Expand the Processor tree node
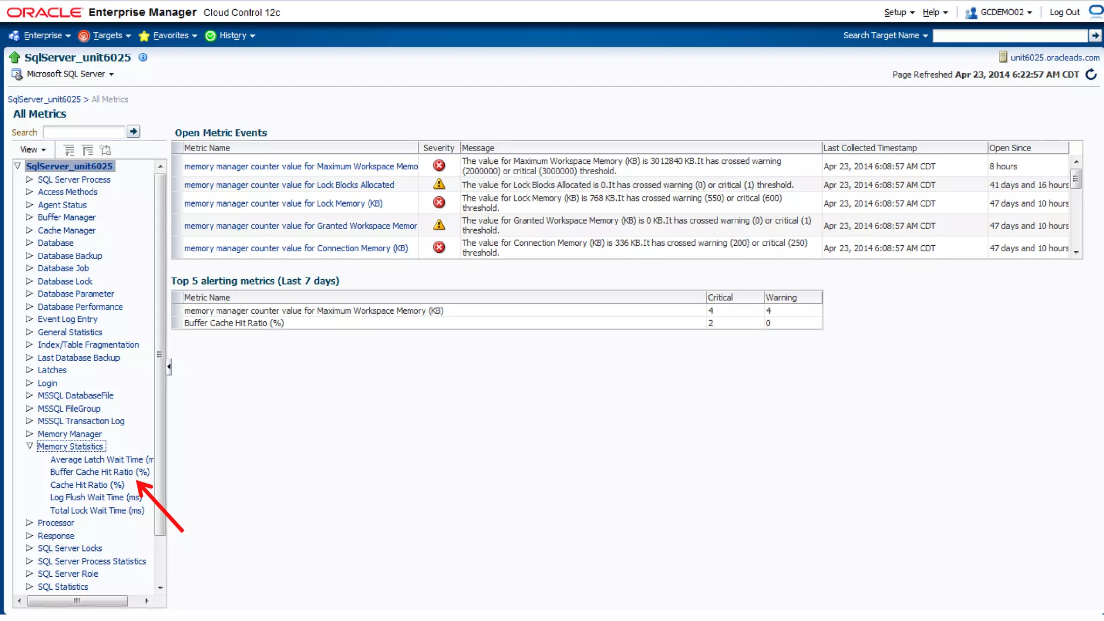 pyautogui.click(x=30, y=522)
